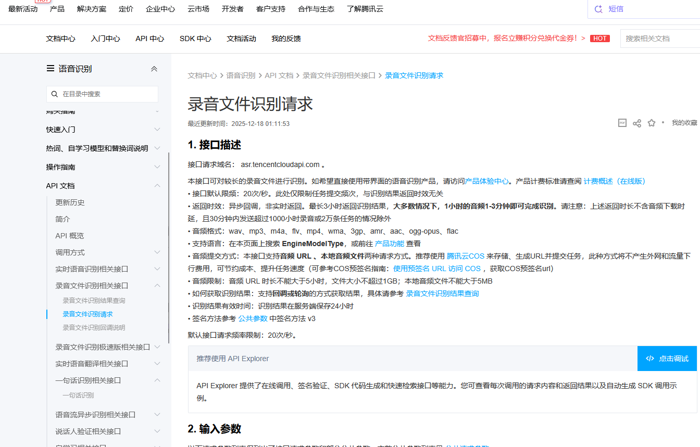Open the 客户支持 top menu

tap(271, 9)
